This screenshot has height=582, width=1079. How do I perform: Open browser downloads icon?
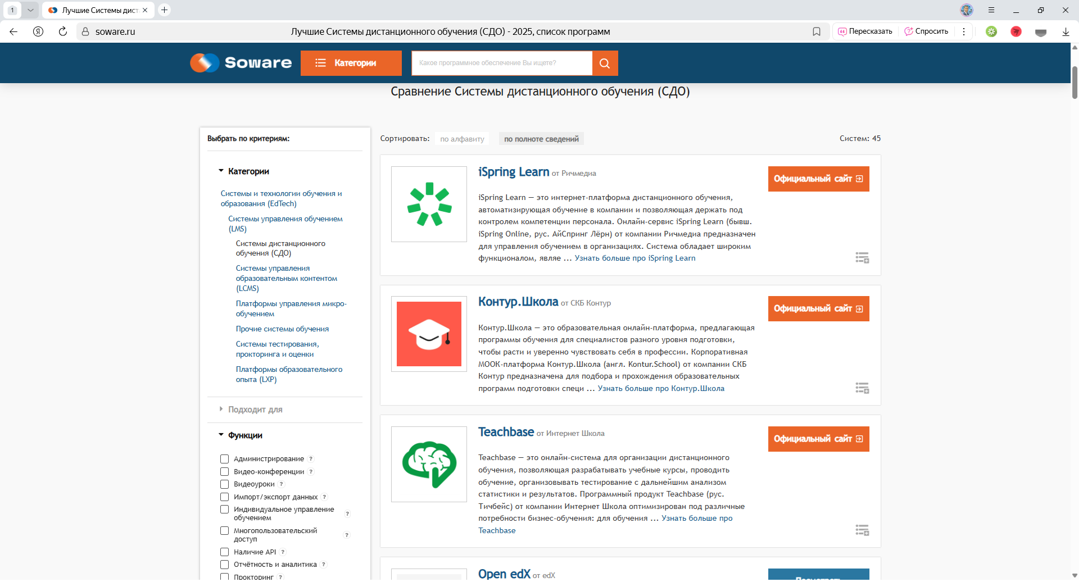[x=1066, y=31]
